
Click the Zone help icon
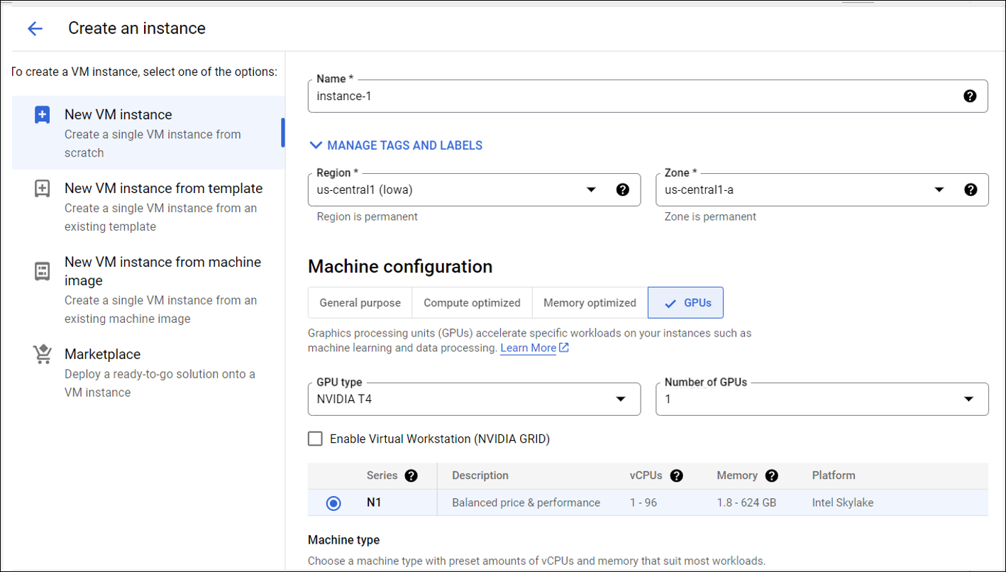tap(970, 189)
